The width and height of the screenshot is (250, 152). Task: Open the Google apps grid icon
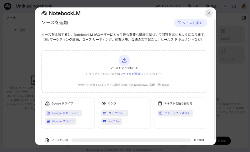pyautogui.click(x=234, y=7)
